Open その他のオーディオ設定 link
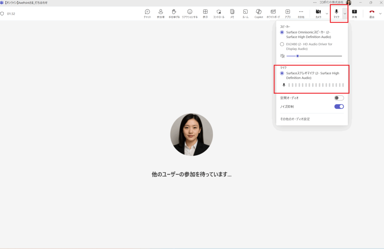This screenshot has width=384, height=249. [295, 119]
